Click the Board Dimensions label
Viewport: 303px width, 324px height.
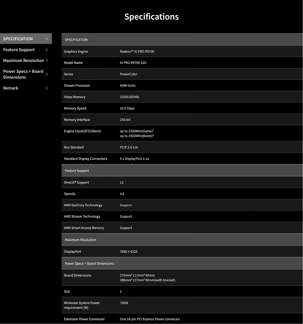pyautogui.click(x=78, y=275)
